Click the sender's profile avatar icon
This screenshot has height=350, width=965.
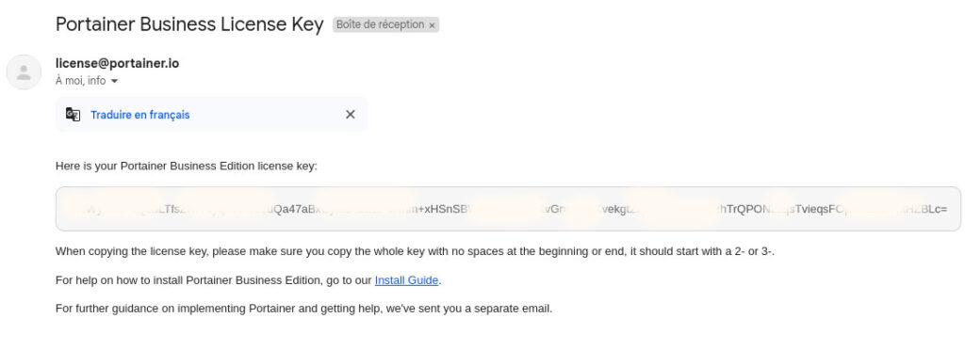click(24, 72)
